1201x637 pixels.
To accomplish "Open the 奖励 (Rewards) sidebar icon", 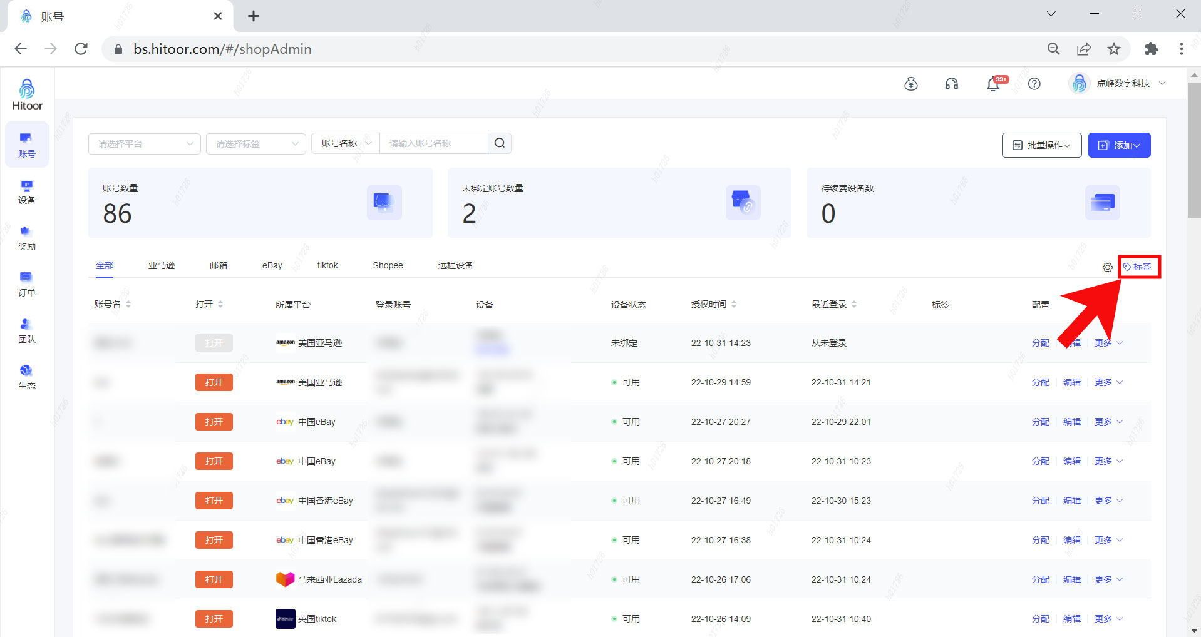I will tap(26, 238).
